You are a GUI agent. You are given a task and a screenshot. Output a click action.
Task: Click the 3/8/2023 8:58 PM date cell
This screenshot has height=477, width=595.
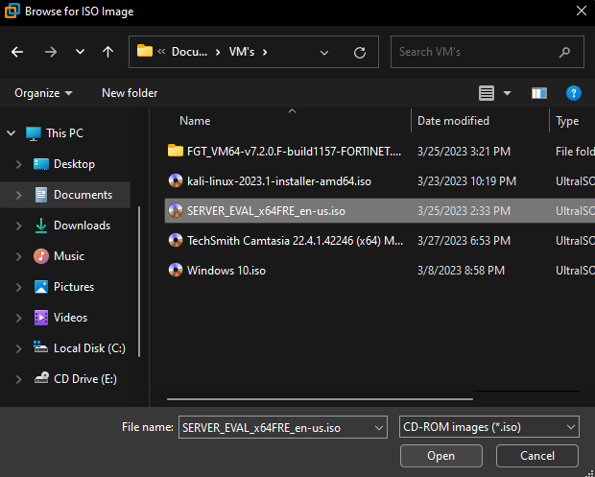pos(461,271)
